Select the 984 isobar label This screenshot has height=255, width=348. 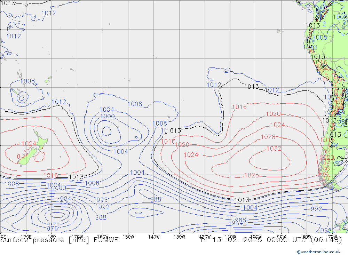point(65,199)
